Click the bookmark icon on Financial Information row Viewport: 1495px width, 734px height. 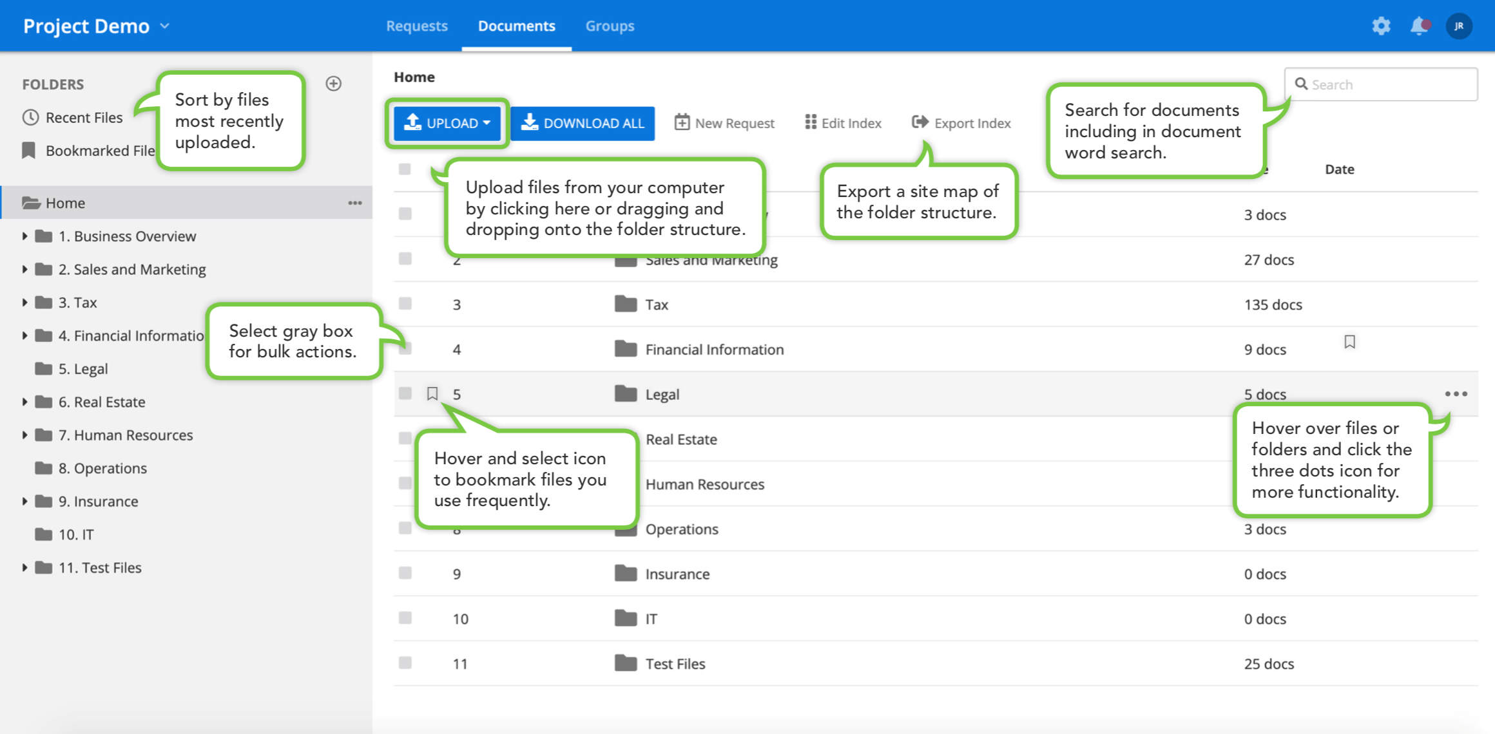1350,342
